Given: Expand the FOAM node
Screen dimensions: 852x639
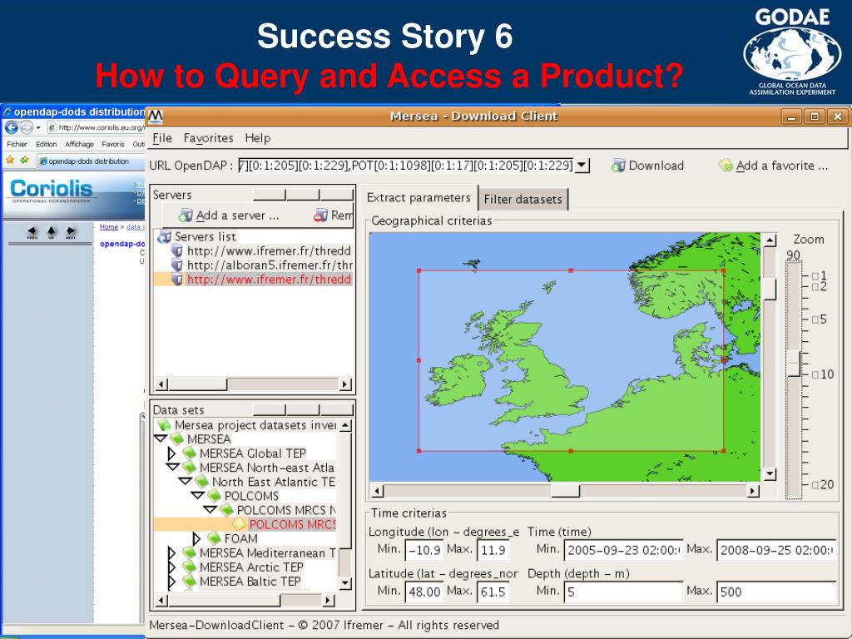Looking at the screenshot, I should coord(196,538).
